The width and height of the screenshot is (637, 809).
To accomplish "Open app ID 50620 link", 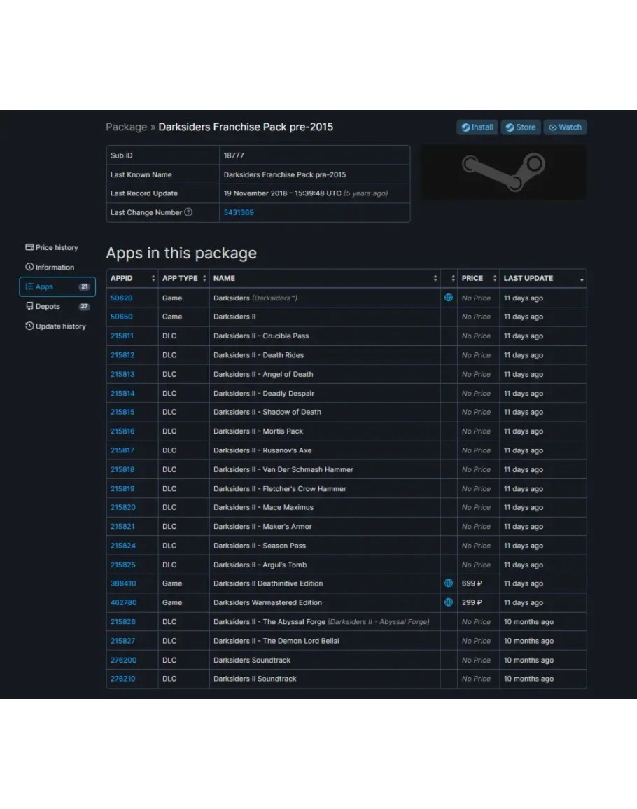I will 121,298.
